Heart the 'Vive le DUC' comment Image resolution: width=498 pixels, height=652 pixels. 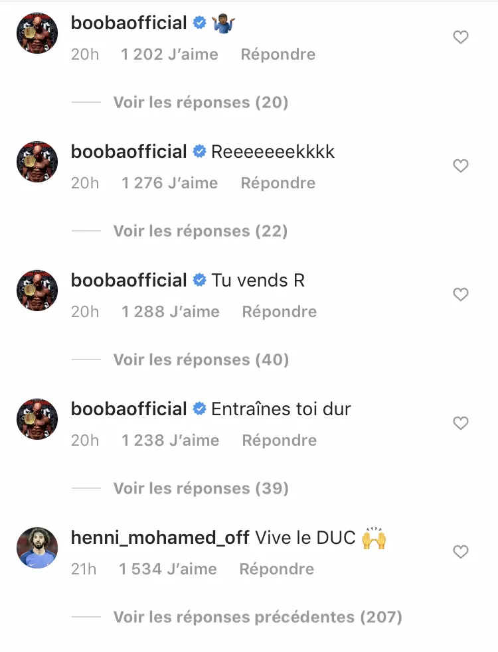[461, 552]
